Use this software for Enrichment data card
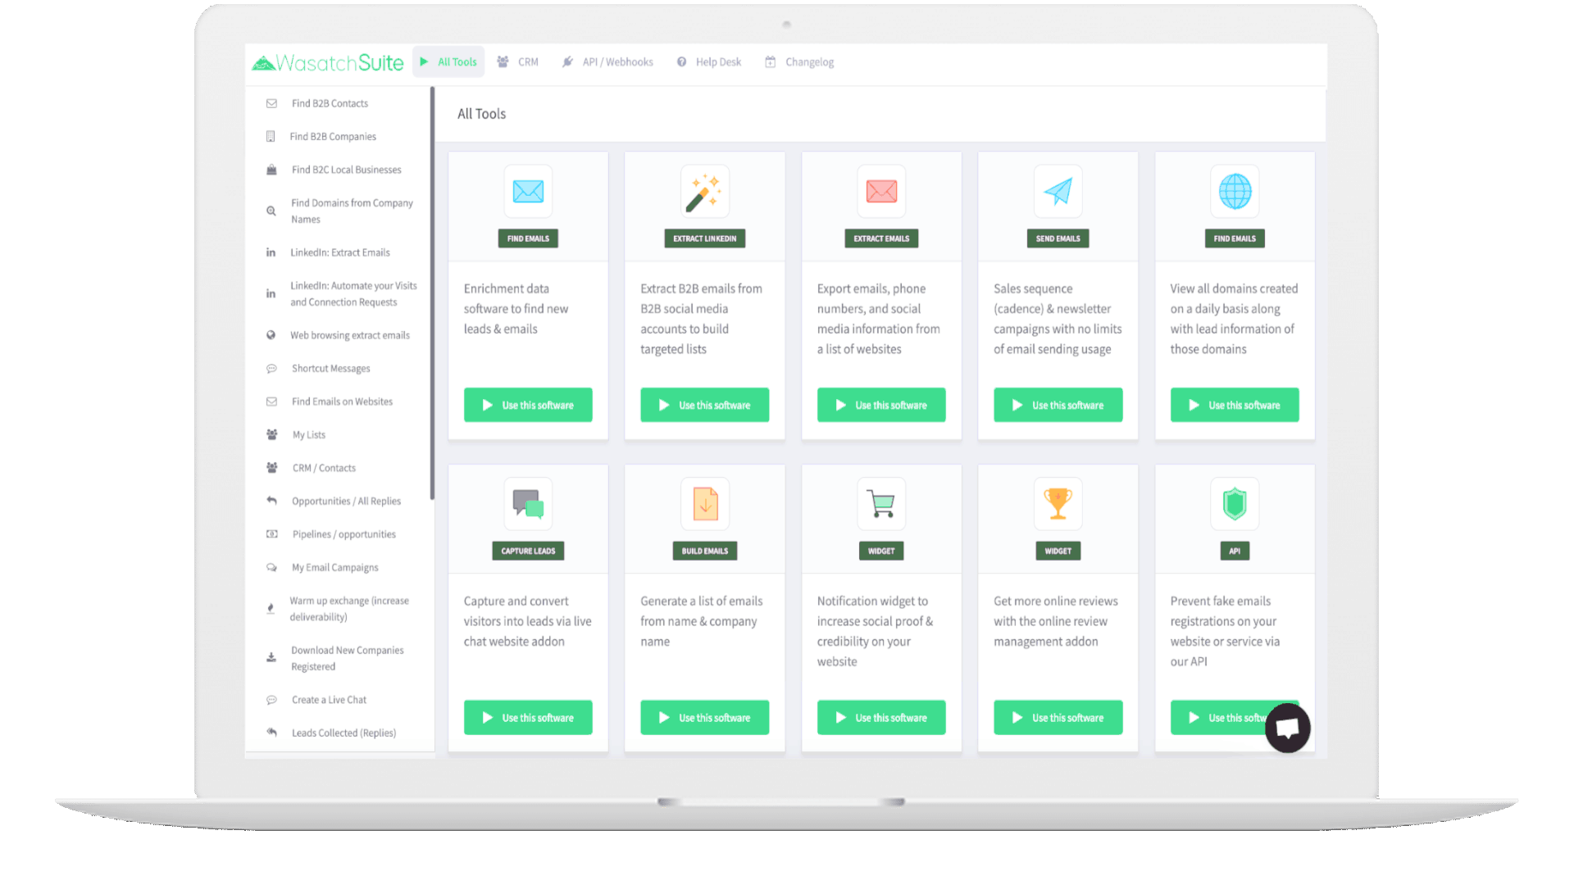 click(528, 405)
